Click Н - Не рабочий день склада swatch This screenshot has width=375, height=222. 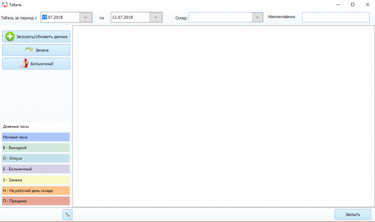click(36, 190)
